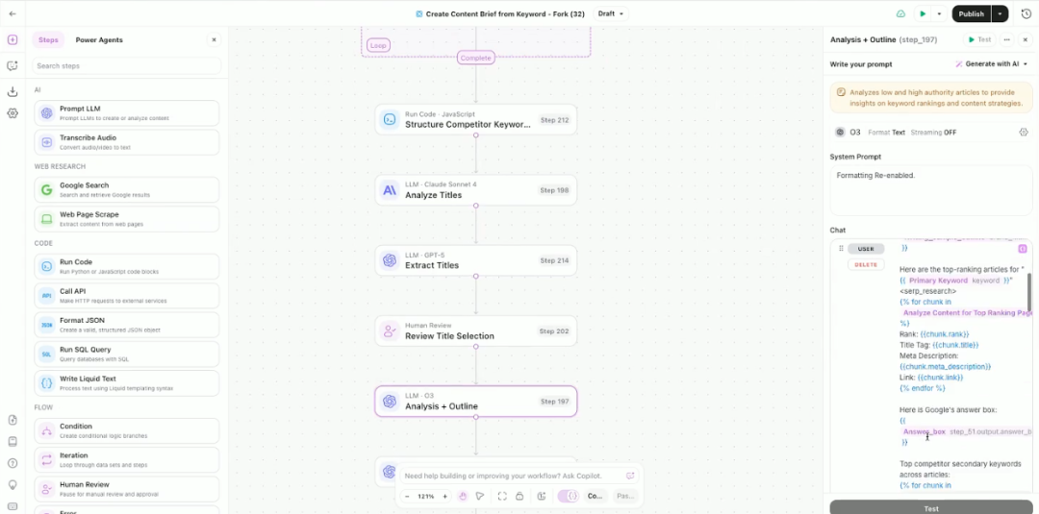
Task: Open model settings gear beside Streaming OFF
Action: coord(1024,133)
